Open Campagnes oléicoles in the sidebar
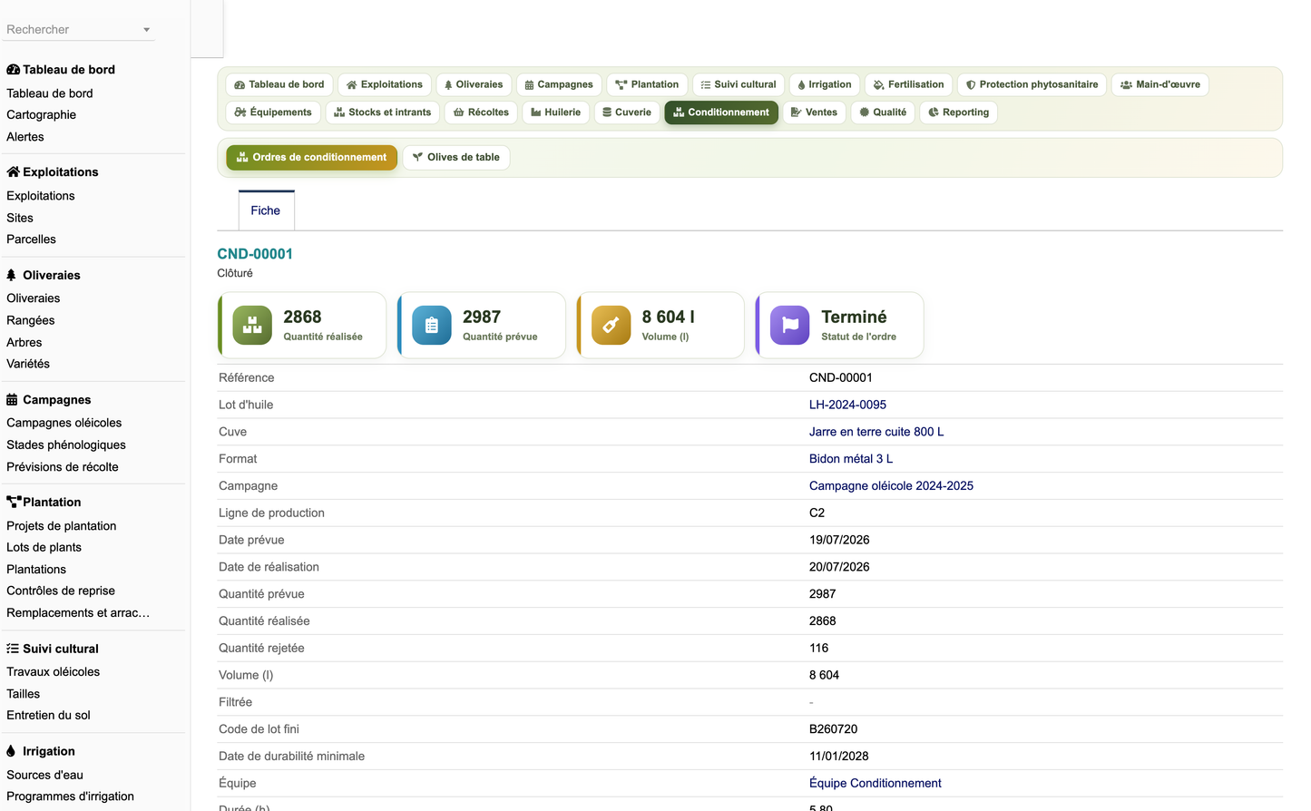This screenshot has height=811, width=1311. (x=64, y=423)
